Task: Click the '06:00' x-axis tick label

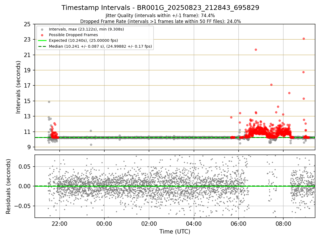Action: pyautogui.click(x=239, y=223)
